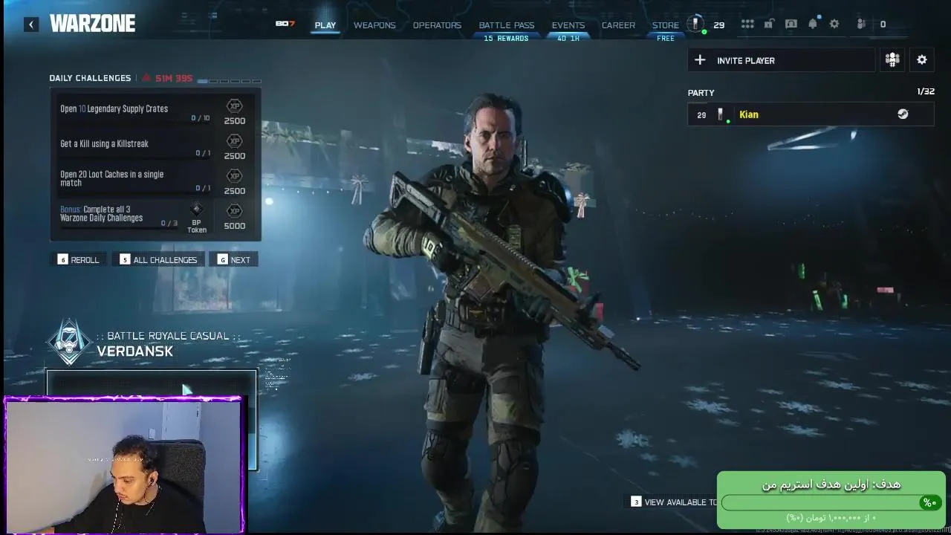
Task: Select Get a Kill using a Killstreak challenge
Action: pos(155,147)
